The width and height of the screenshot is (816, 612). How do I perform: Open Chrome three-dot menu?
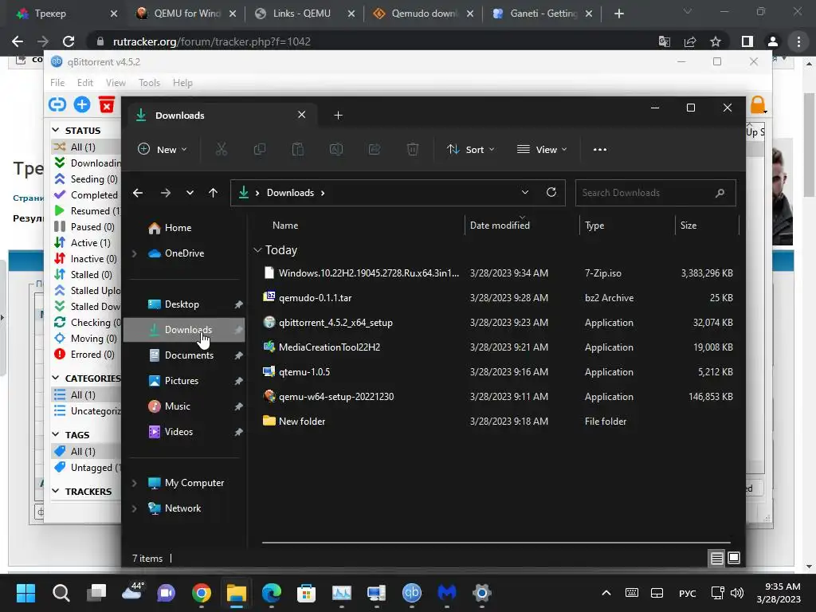(x=798, y=41)
